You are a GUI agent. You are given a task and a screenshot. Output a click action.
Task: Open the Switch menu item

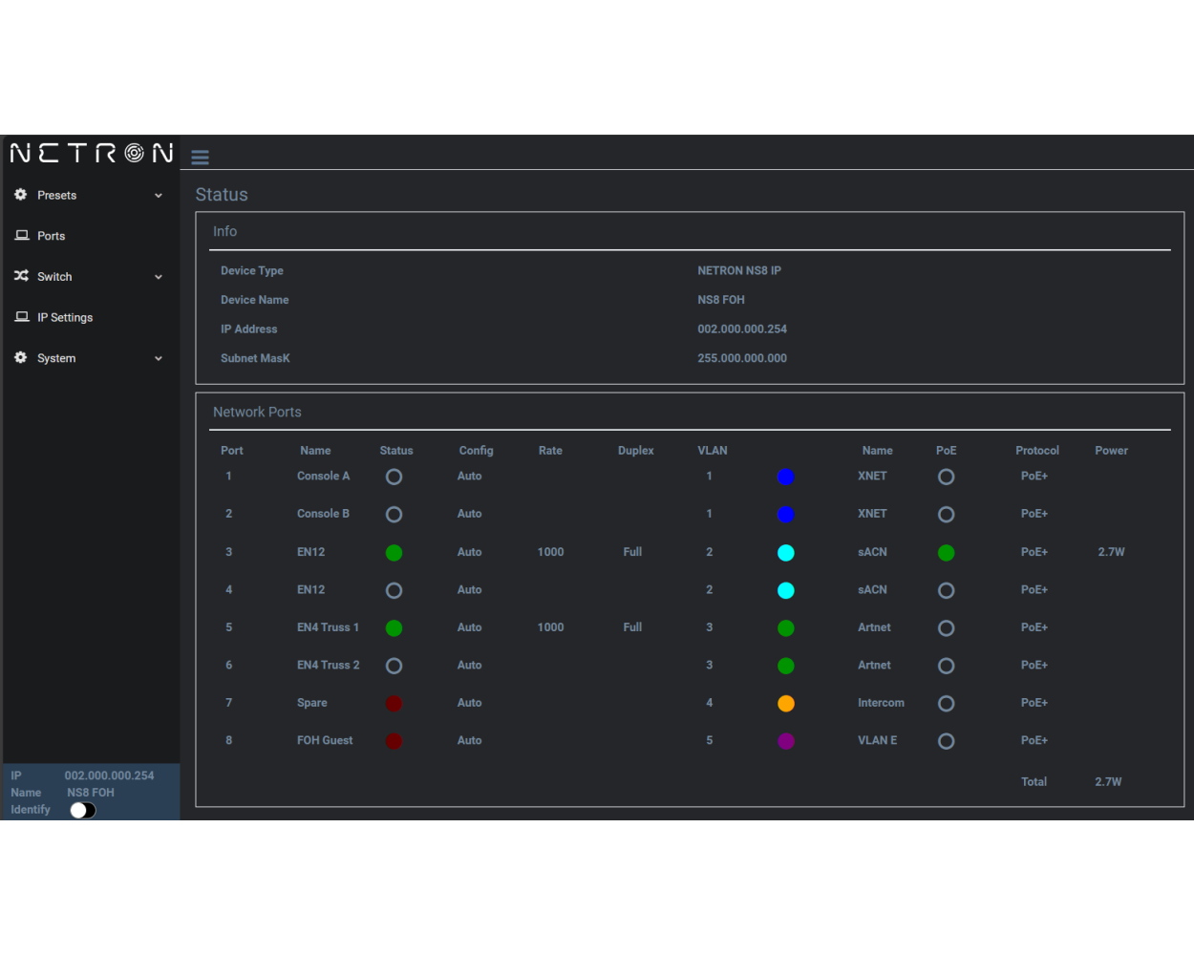91,276
